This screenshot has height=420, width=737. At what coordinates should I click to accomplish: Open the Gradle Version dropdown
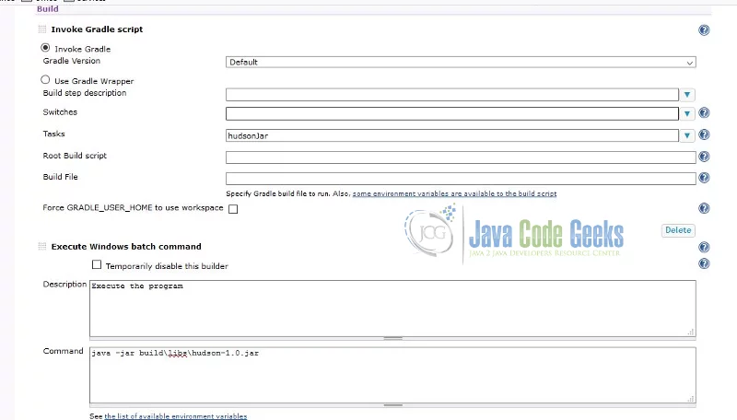tap(461, 62)
